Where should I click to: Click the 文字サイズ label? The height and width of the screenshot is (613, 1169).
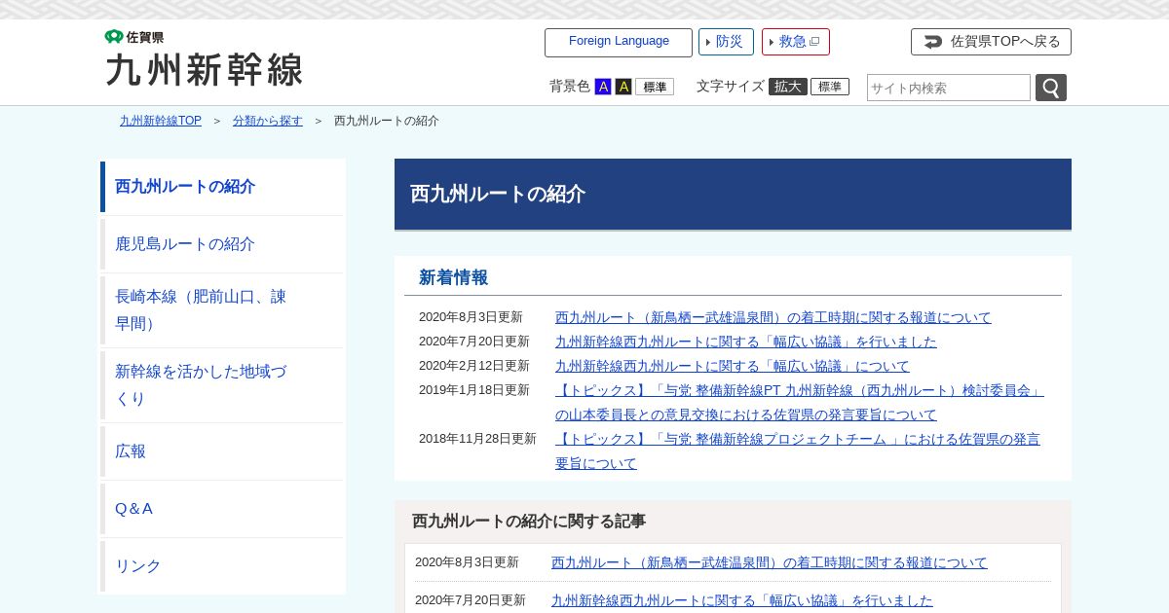(731, 87)
